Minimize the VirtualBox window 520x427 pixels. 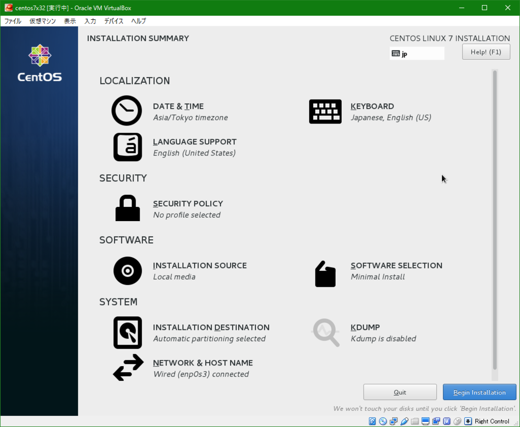(x=462, y=8)
